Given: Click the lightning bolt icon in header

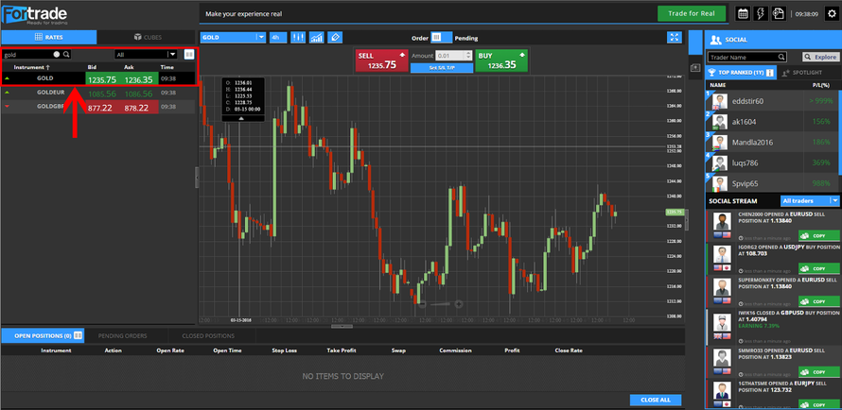Looking at the screenshot, I should [761, 13].
